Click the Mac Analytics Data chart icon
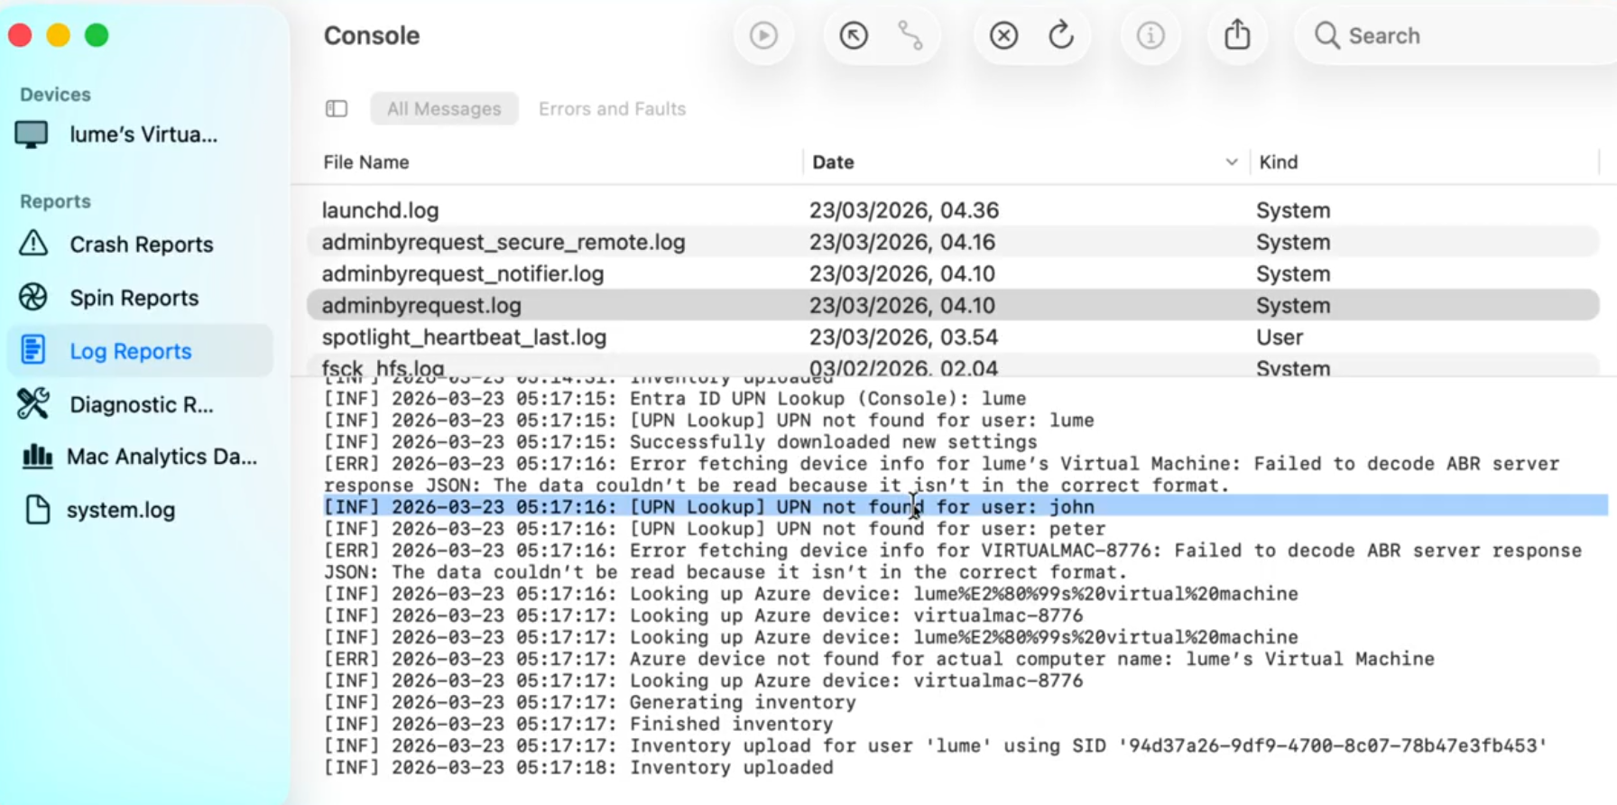Image resolution: width=1617 pixels, height=805 pixels. click(x=37, y=456)
